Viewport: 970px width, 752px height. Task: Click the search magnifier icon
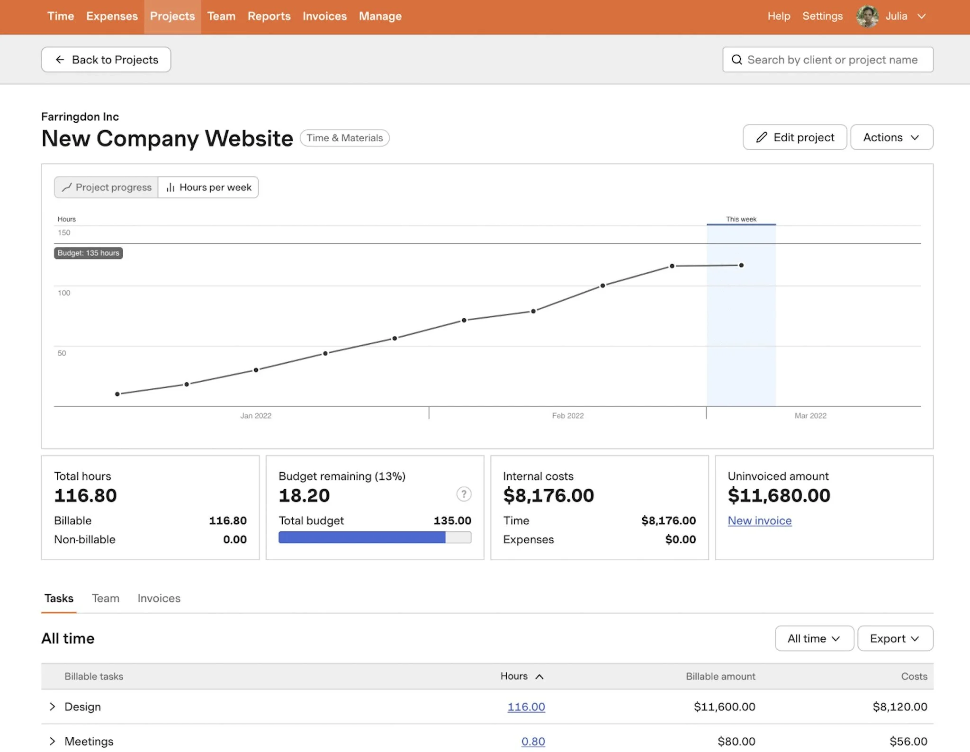(737, 60)
